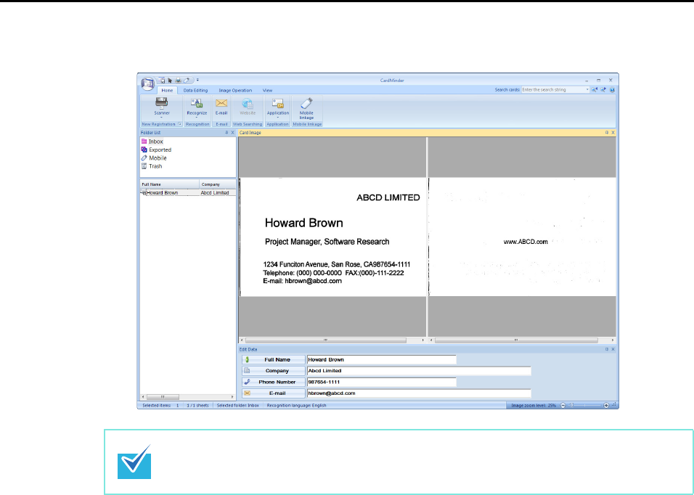The image size is (694, 495).
Task: Switch to the Home ribbon tab
Action: click(x=167, y=90)
